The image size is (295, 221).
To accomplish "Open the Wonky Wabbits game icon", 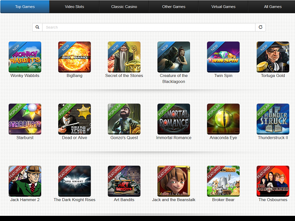I will coord(25,57).
